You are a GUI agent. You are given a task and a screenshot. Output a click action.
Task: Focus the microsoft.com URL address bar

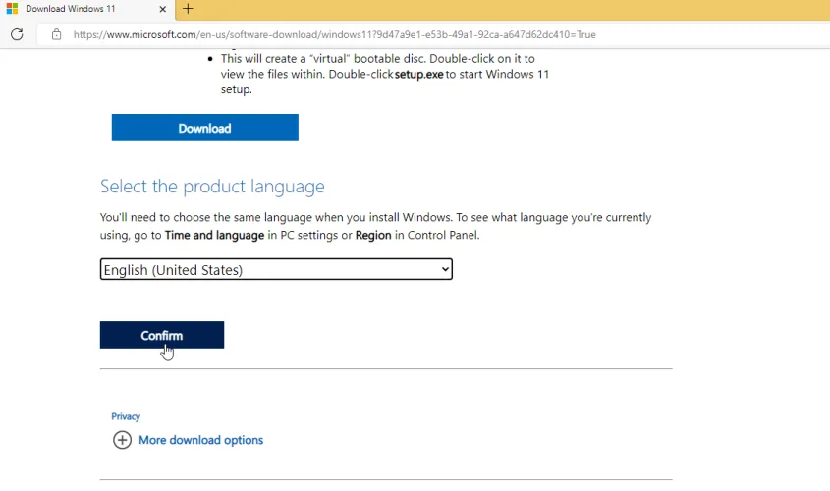[334, 34]
